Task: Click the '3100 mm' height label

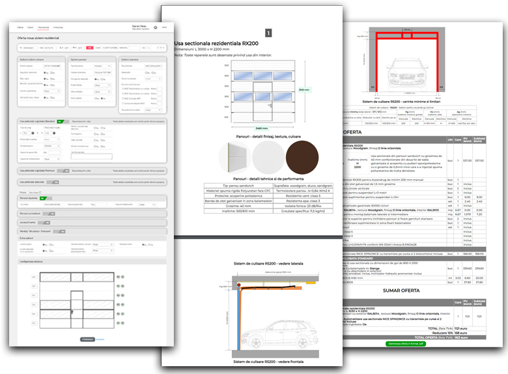Action: (304, 89)
